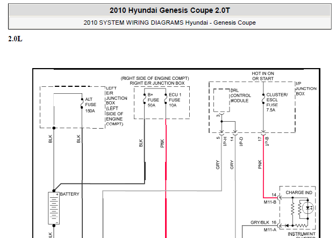Click the B+ fuse symbol
The height and width of the screenshot is (238, 336).
point(145,99)
